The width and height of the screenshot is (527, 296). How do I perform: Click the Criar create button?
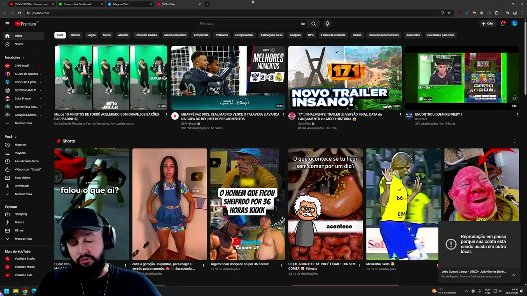(487, 23)
